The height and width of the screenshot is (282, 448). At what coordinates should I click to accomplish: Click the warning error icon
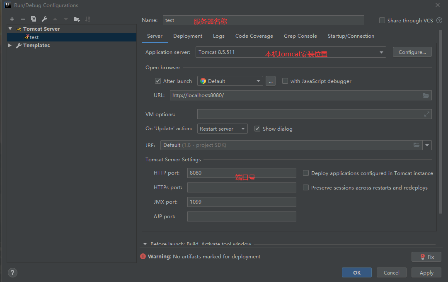pyautogui.click(x=143, y=257)
